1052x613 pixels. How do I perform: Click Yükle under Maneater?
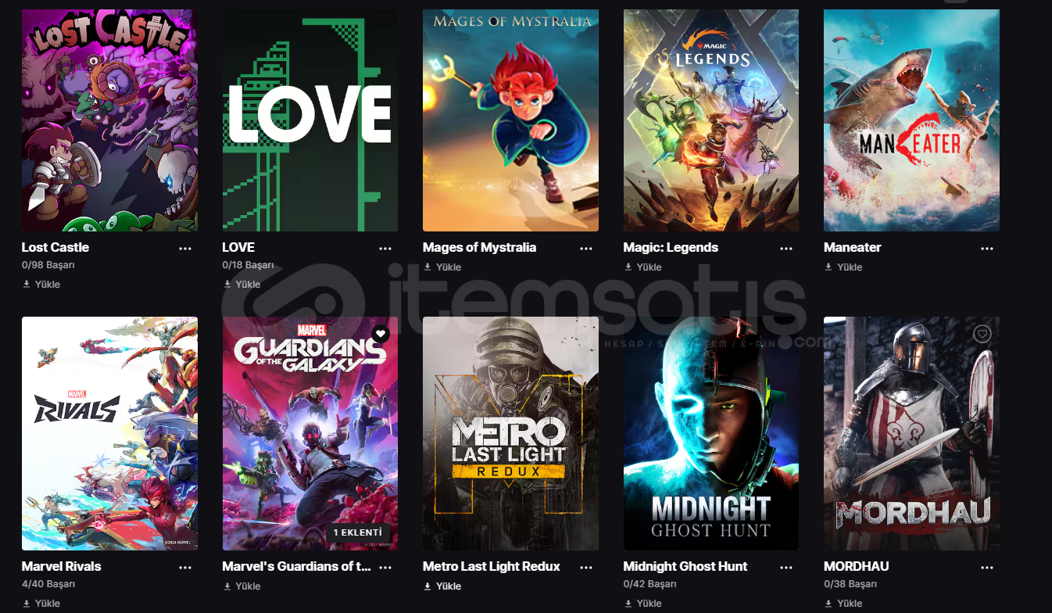[843, 267]
